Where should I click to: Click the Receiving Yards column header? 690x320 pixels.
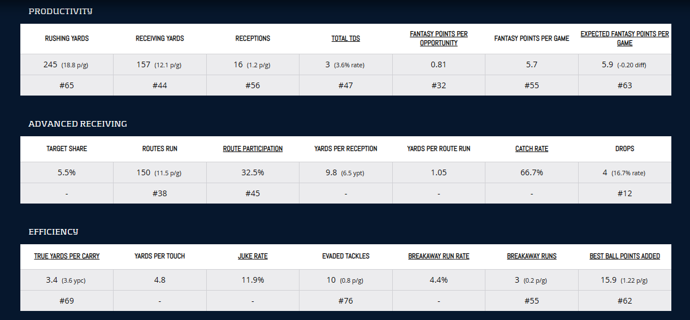pos(160,38)
